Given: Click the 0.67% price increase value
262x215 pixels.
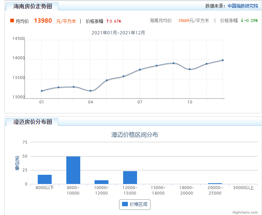Looking at the screenshot, I should pos(115,21).
